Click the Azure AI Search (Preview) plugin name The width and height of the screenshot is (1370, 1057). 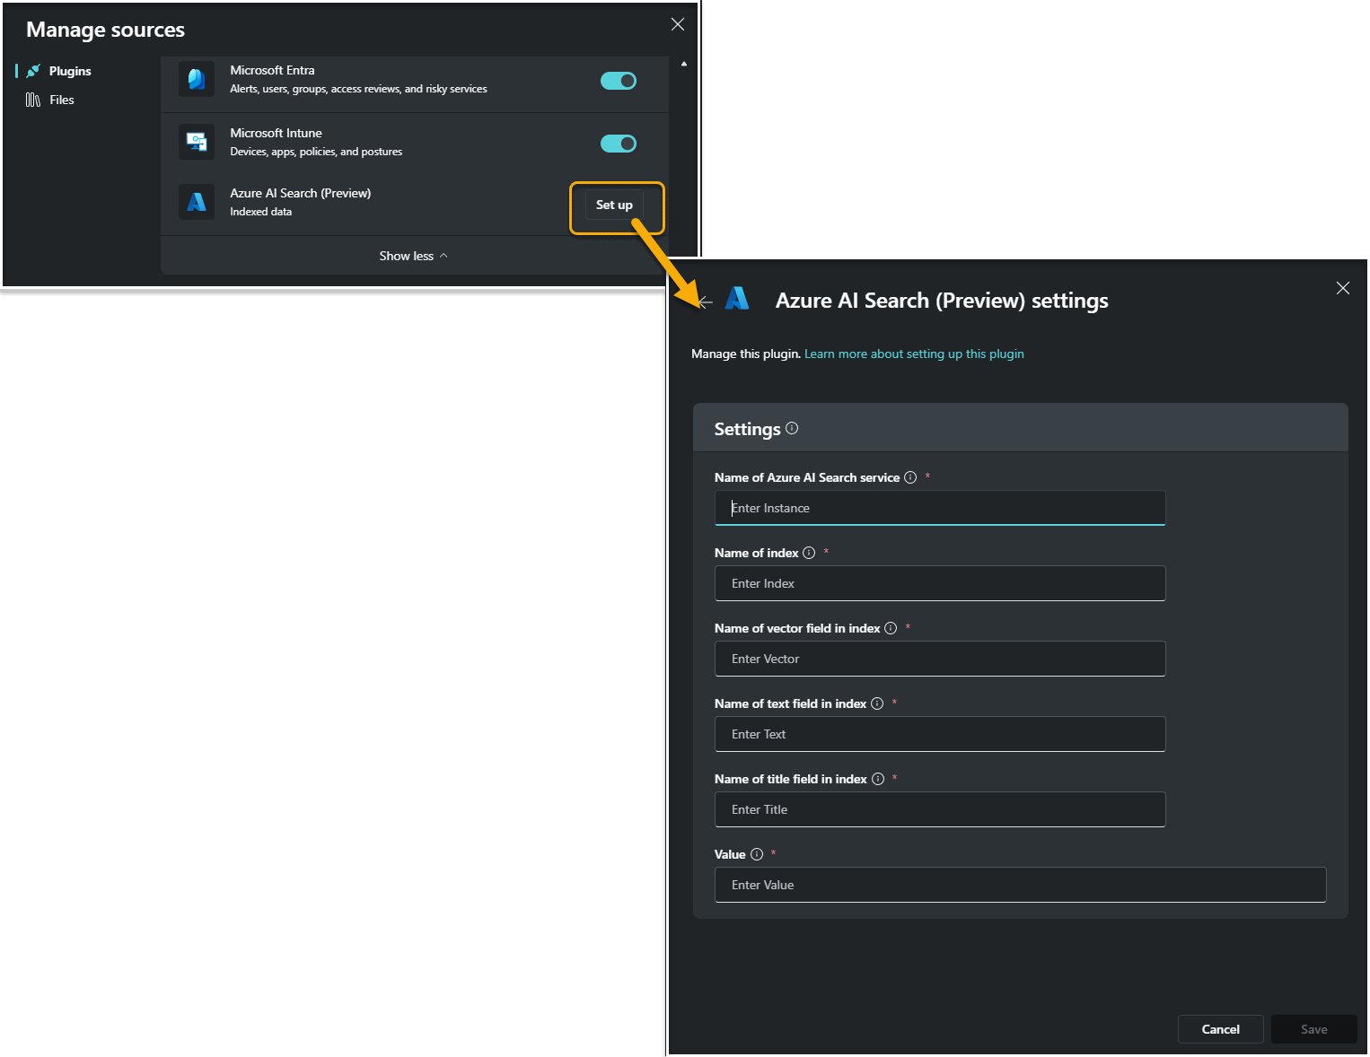tap(300, 193)
